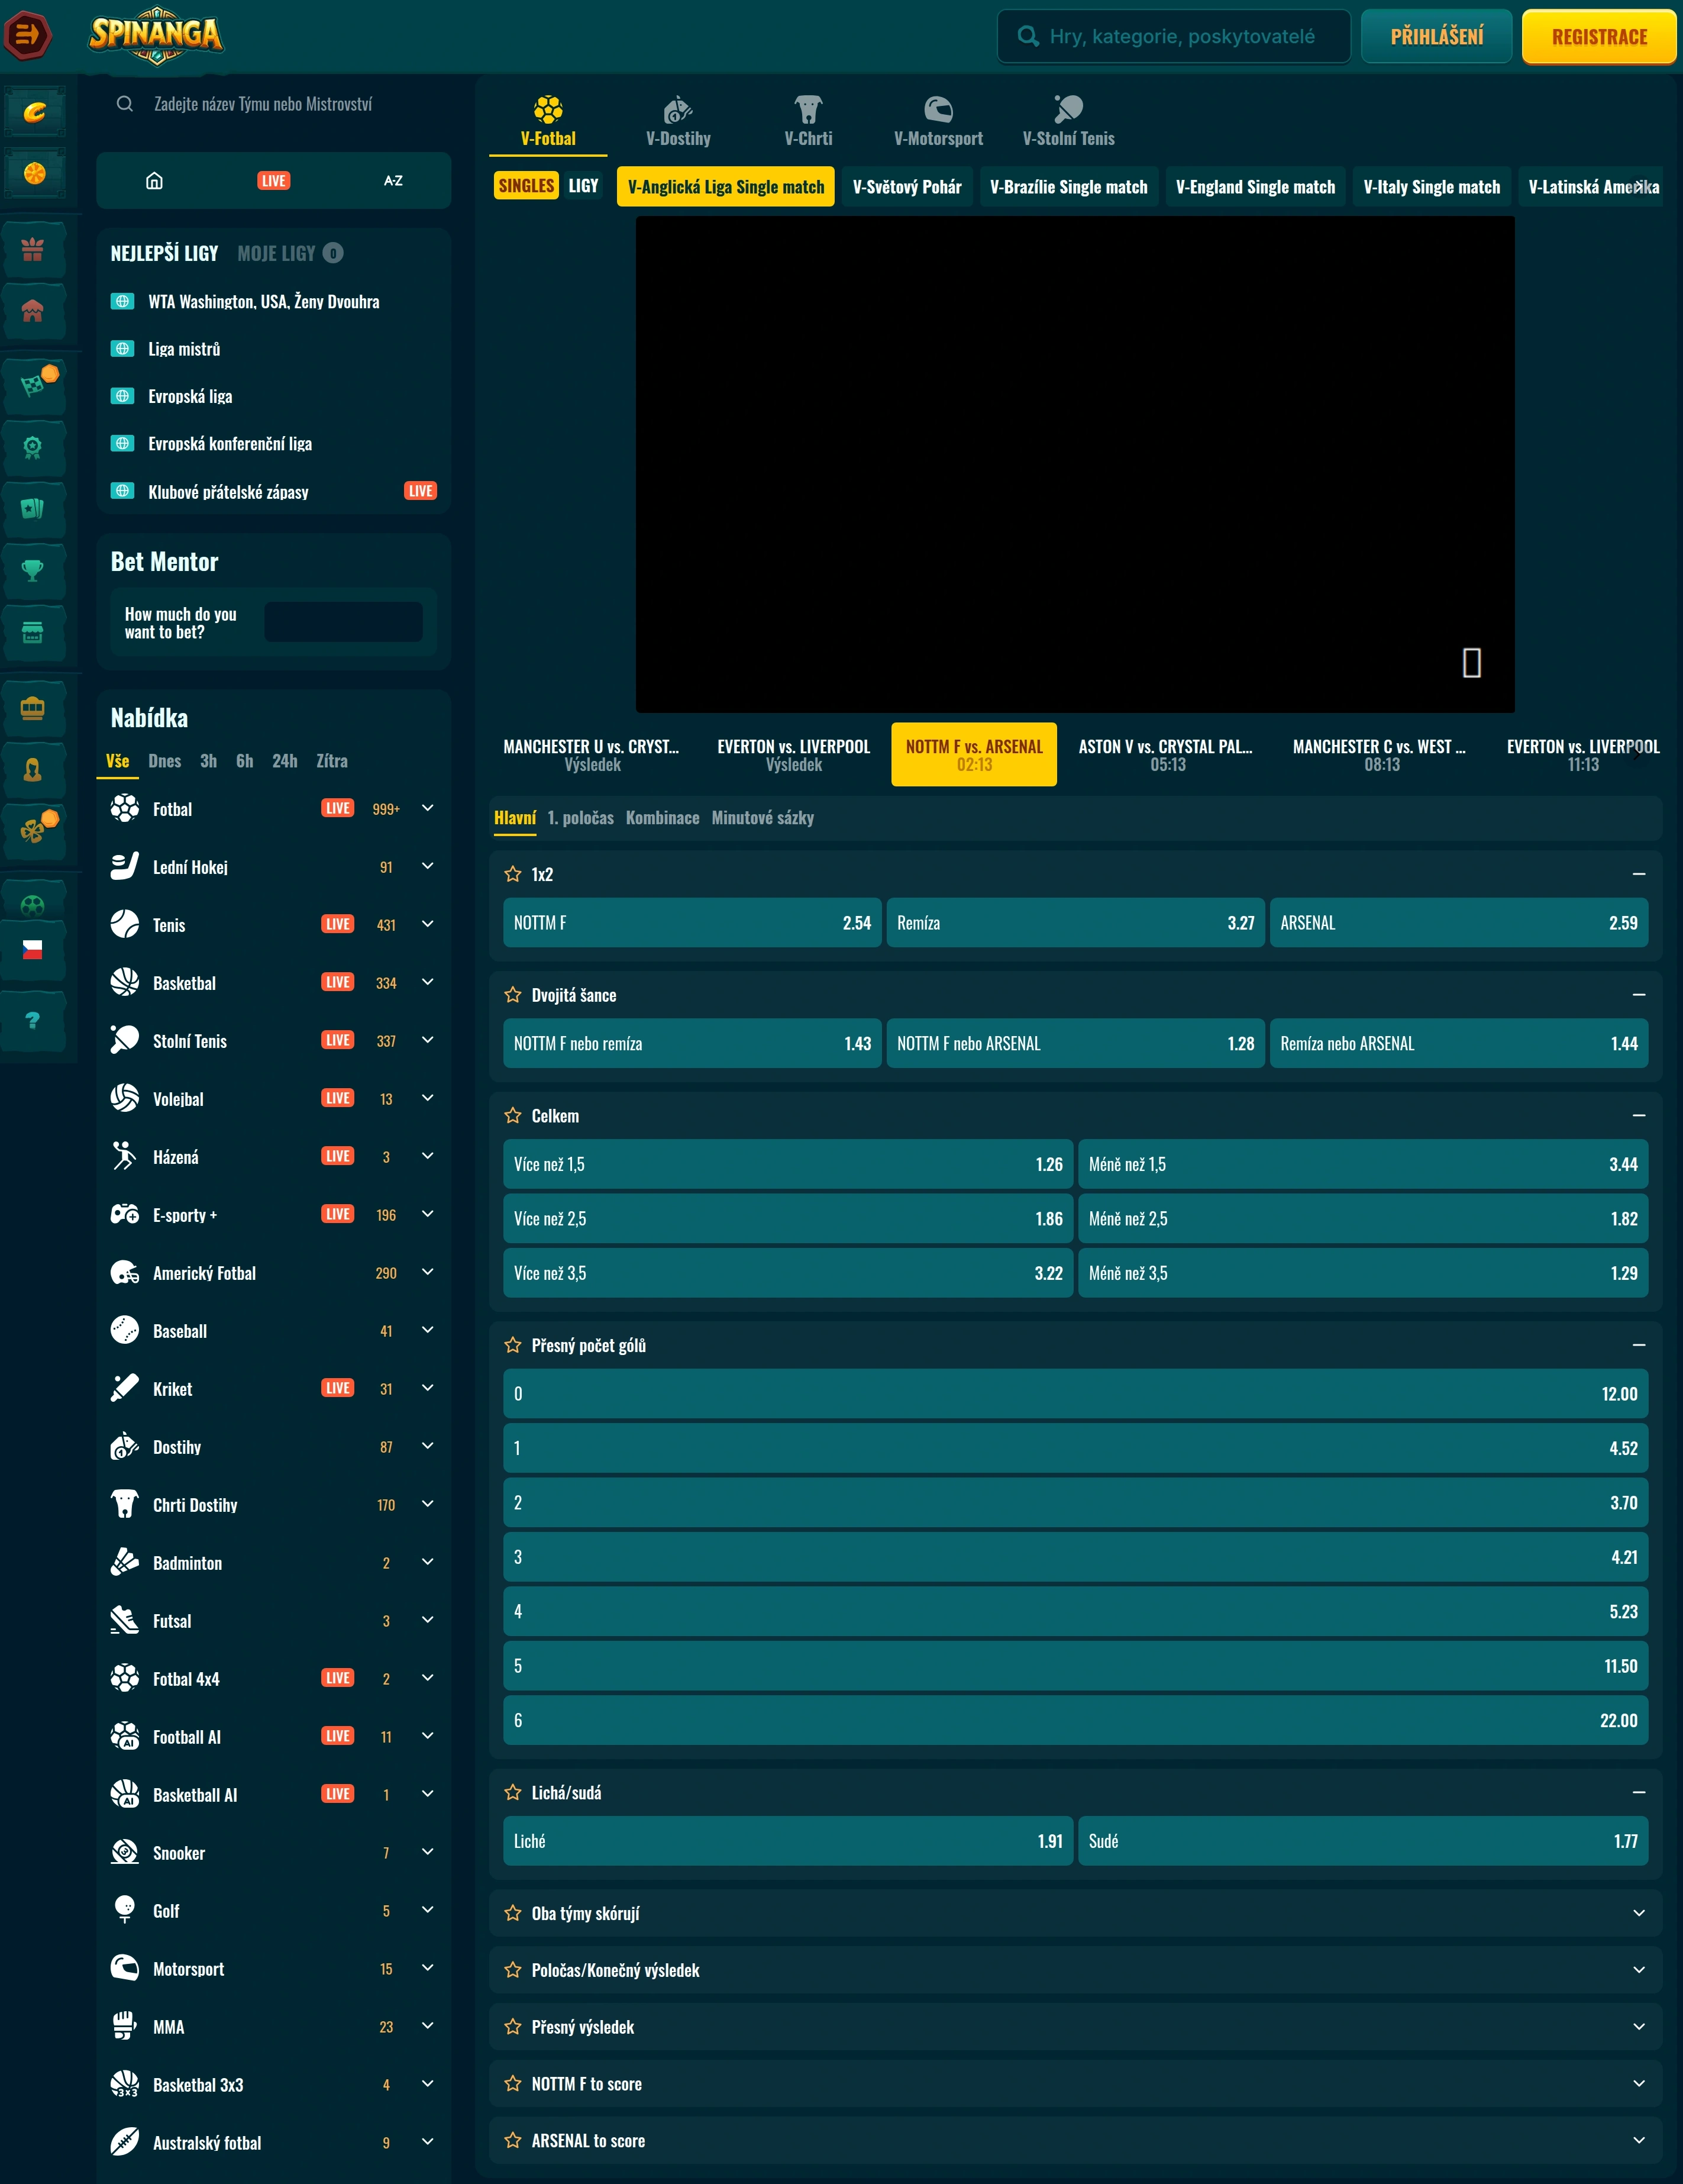
Task: Click the V-Chrti greyhound icon
Action: tap(808, 109)
